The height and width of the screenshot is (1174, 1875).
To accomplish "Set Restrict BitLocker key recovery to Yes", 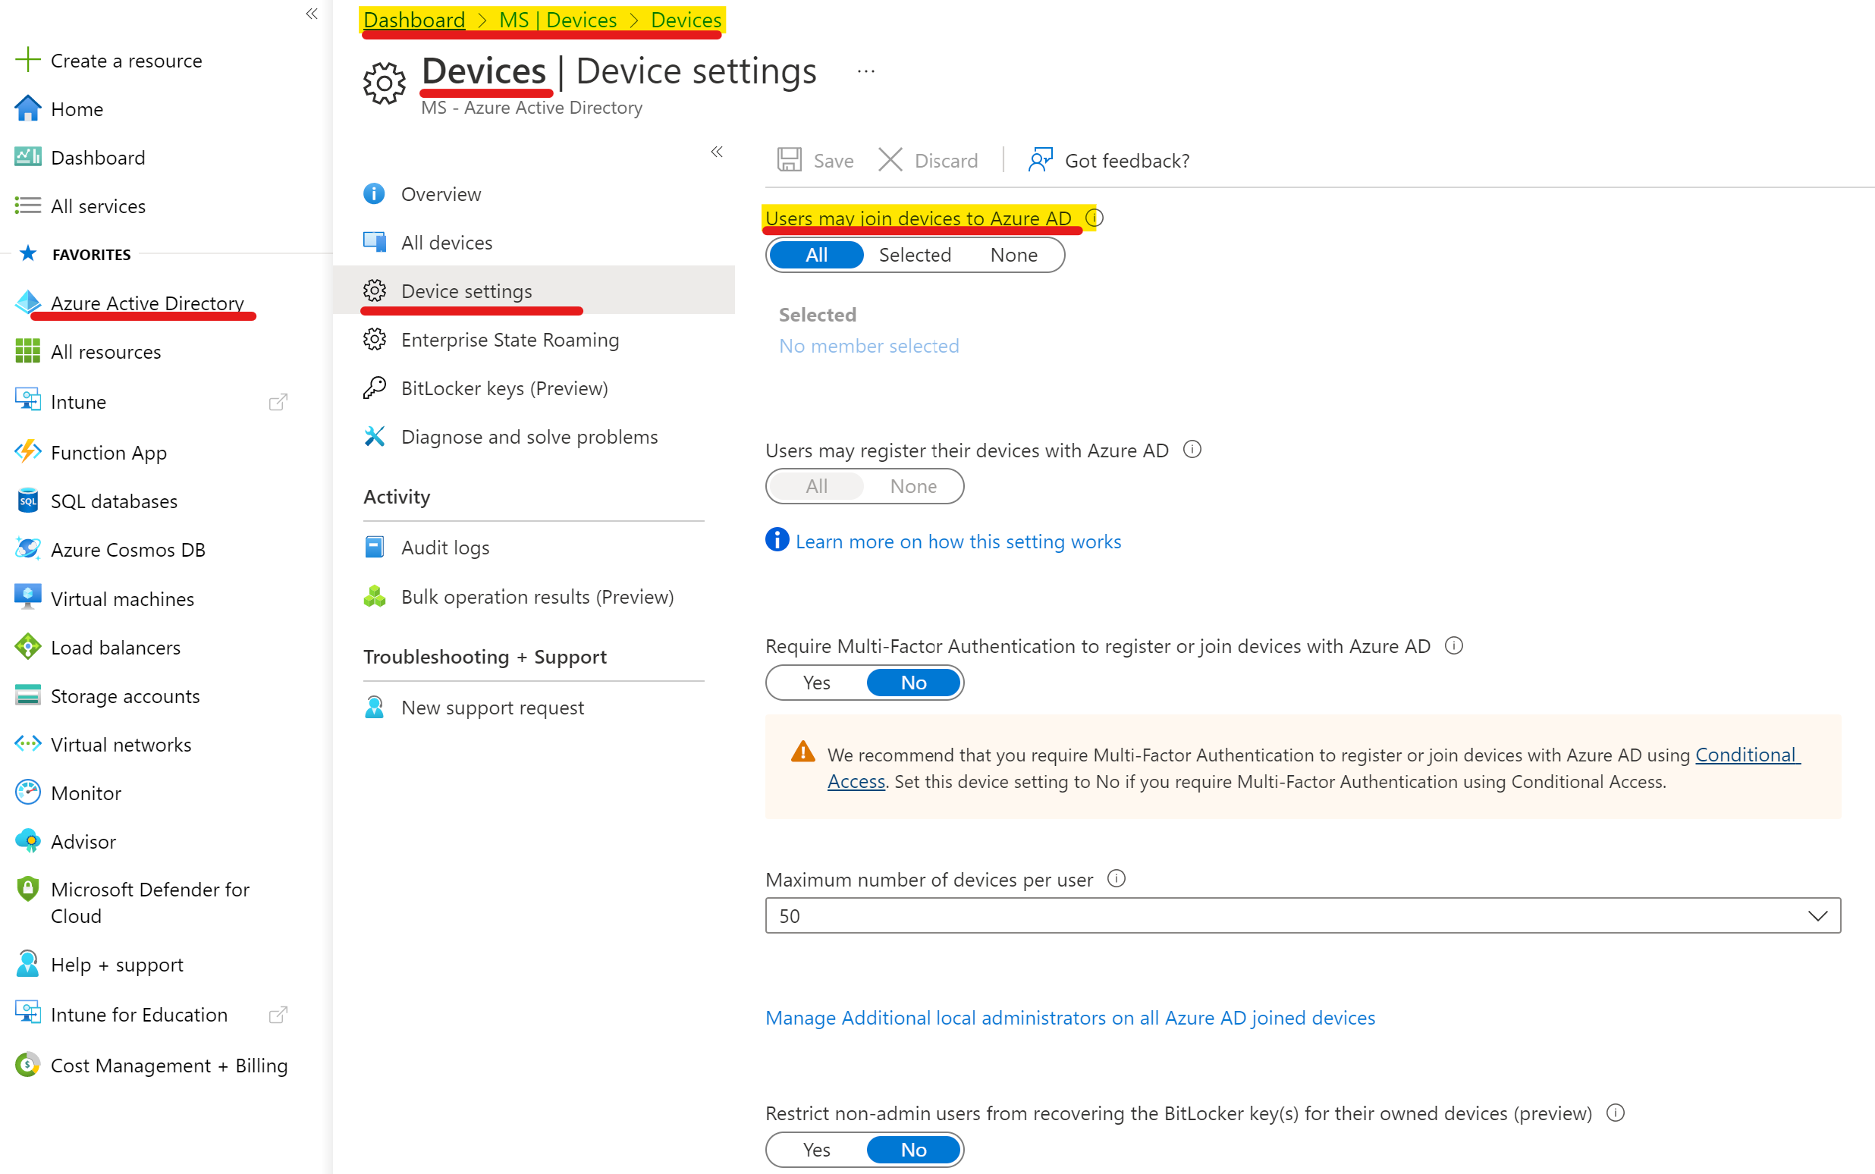I will point(816,1150).
